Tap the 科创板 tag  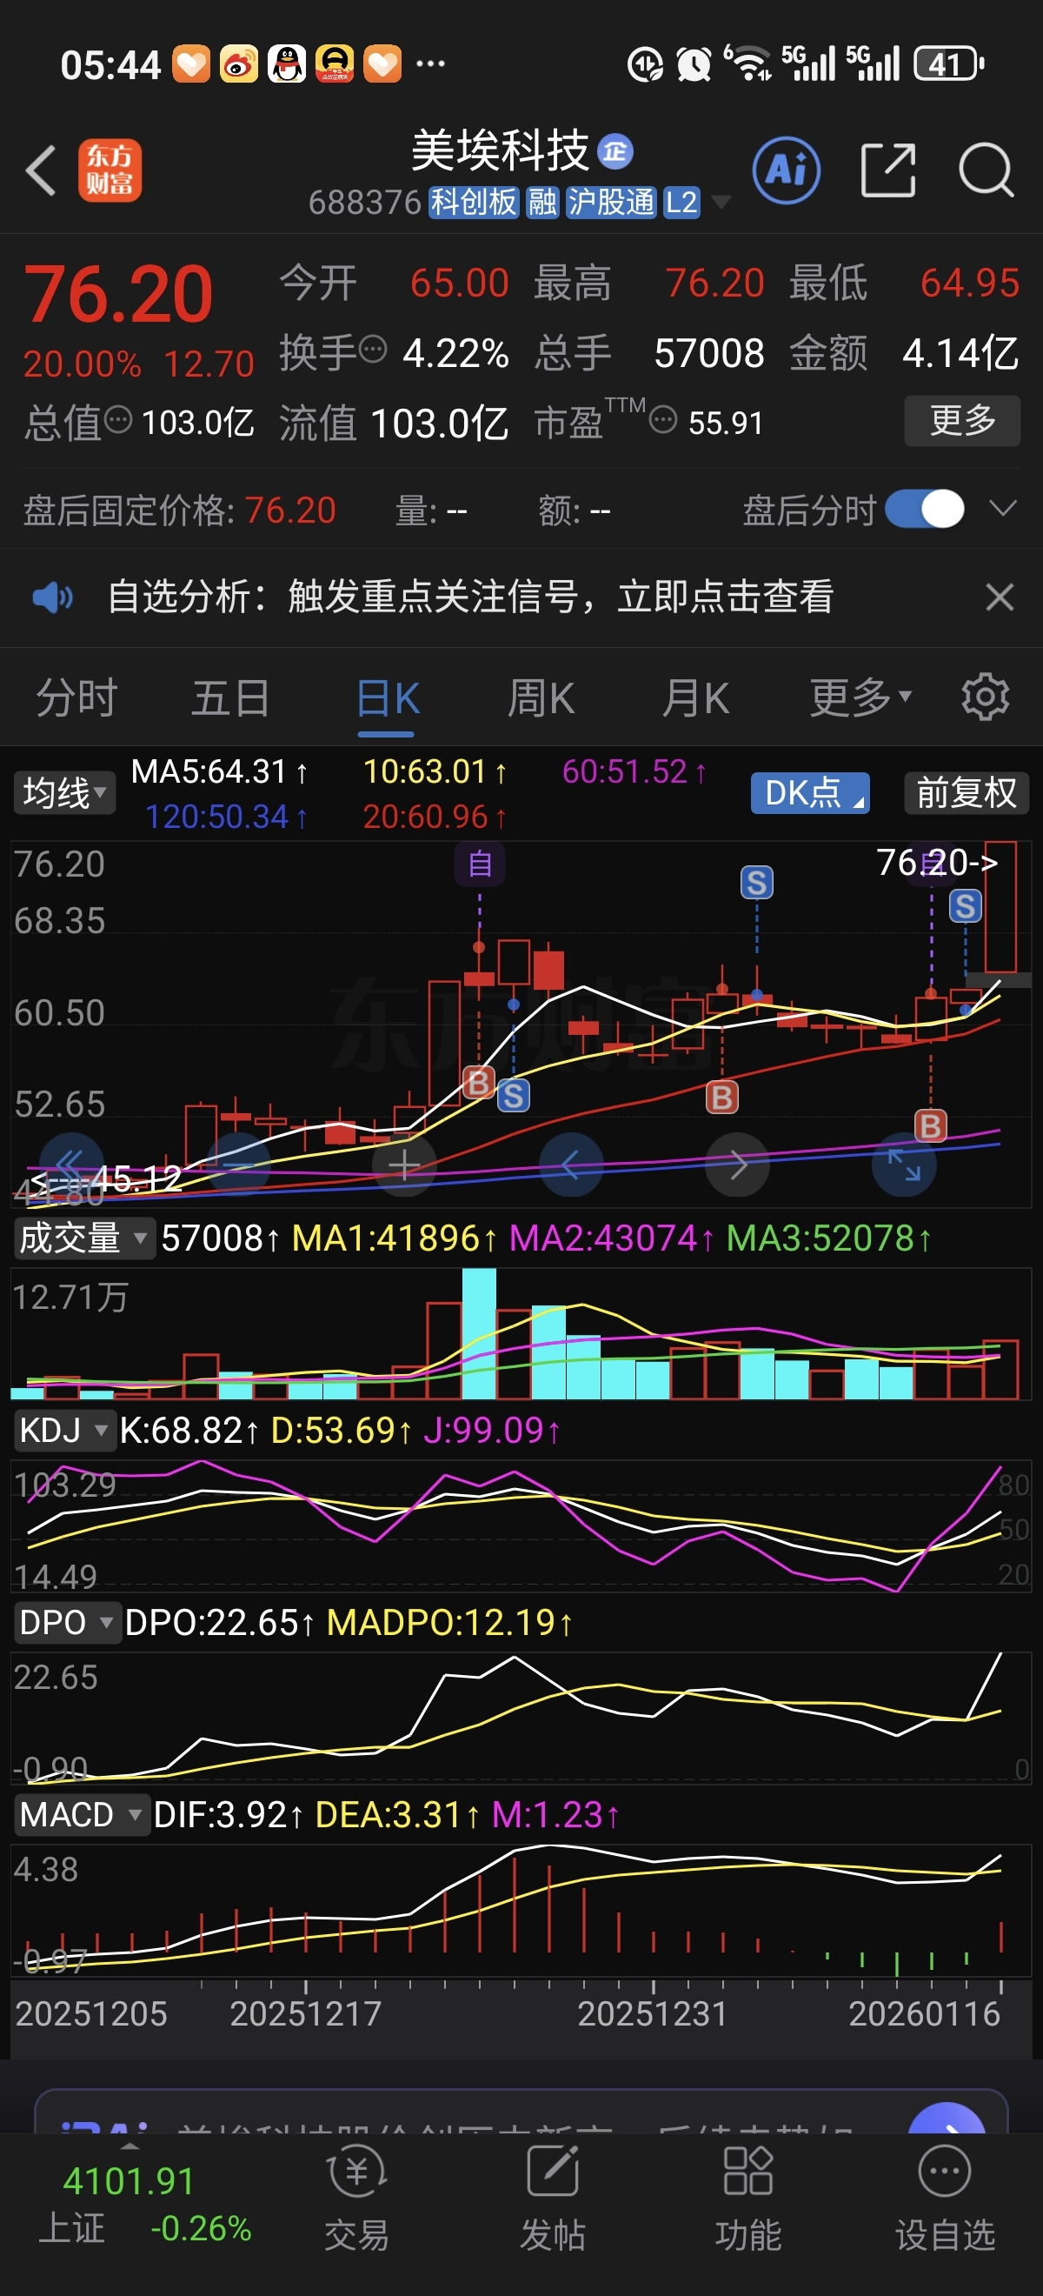474,203
